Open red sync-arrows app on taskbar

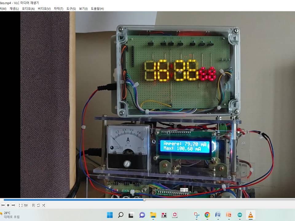tap(175, 215)
